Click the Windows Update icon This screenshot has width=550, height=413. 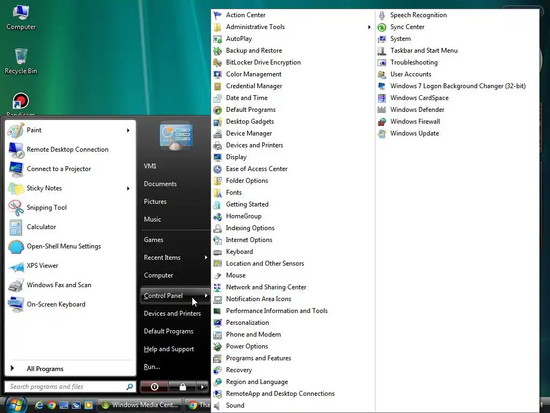click(x=382, y=133)
